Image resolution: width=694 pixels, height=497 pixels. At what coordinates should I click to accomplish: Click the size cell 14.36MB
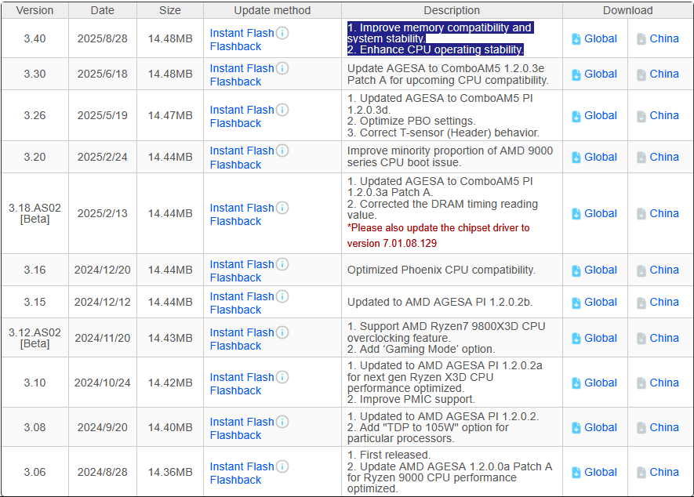coord(170,472)
